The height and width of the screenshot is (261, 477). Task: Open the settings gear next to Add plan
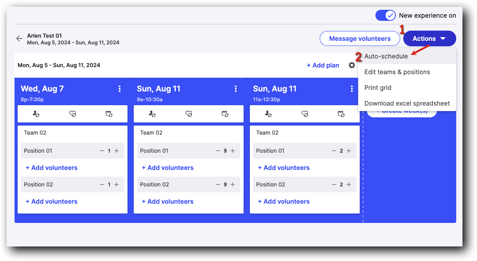(x=352, y=65)
